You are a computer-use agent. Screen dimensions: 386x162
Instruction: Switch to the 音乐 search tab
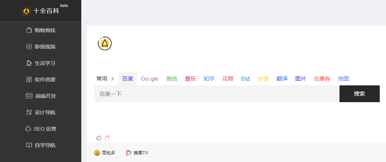[x=190, y=79]
